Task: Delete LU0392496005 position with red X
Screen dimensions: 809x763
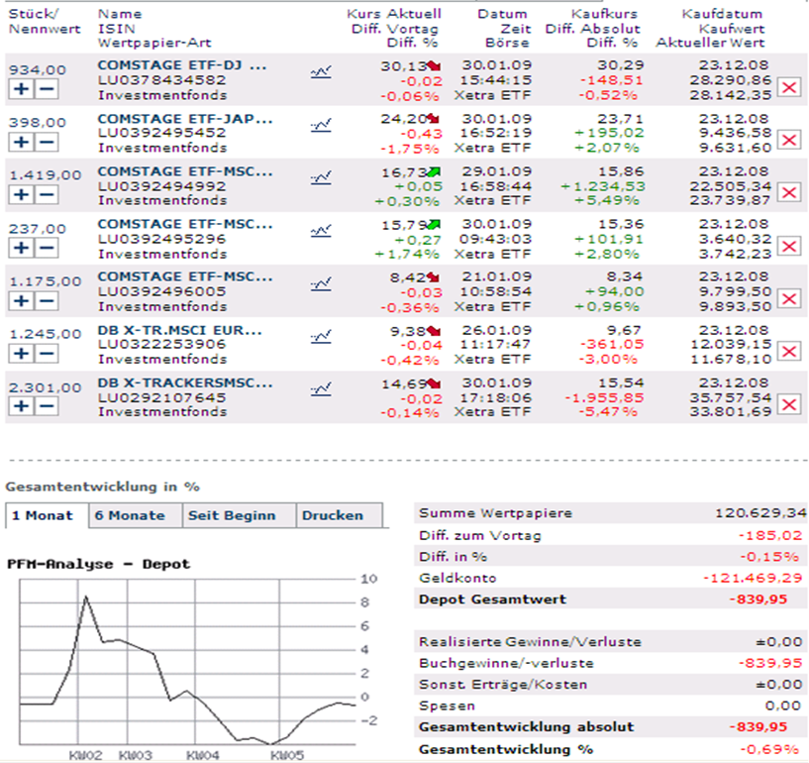Action: tap(789, 299)
